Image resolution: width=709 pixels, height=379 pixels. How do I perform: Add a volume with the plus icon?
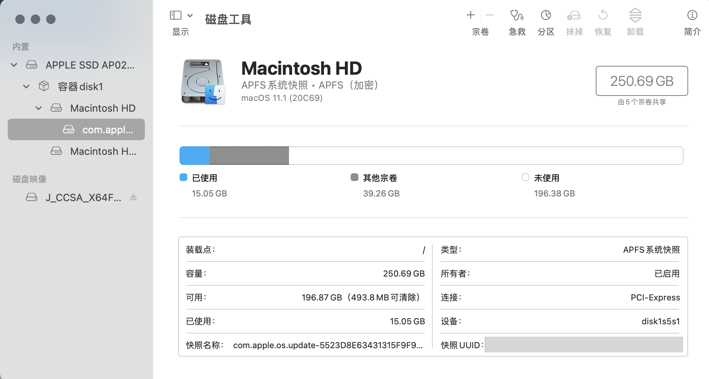pos(470,15)
